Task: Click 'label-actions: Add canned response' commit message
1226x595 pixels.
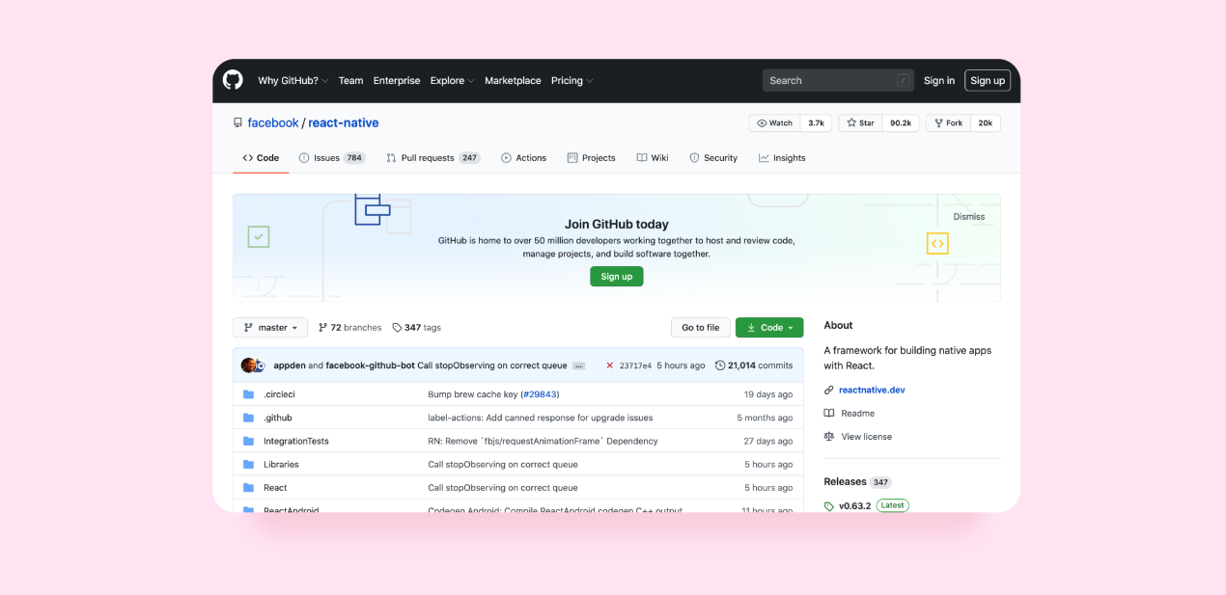Action: coord(541,418)
